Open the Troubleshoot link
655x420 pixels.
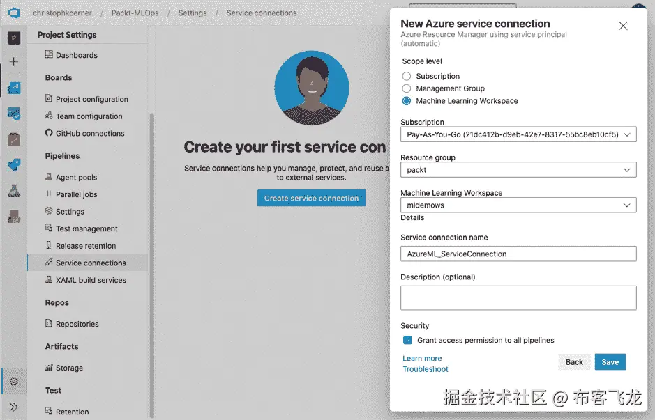click(425, 369)
